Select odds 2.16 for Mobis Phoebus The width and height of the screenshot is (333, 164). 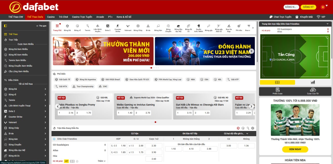[x=66, y=113]
